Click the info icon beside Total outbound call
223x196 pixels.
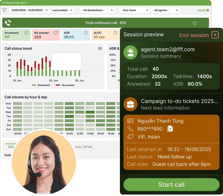click(194, 23)
